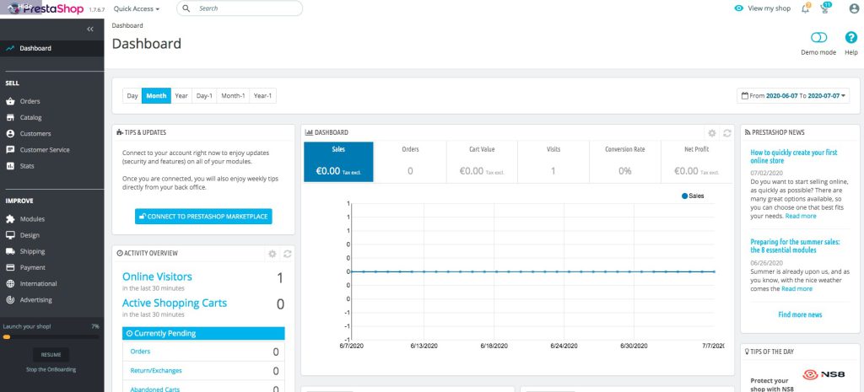864x392 pixels.
Task: Click the Stats chart icon
Action: [10, 166]
